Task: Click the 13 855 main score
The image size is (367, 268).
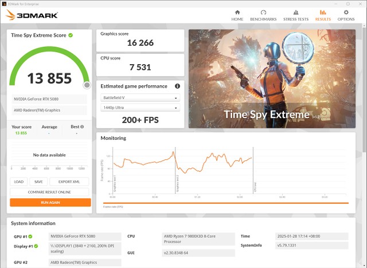Action: coord(49,78)
